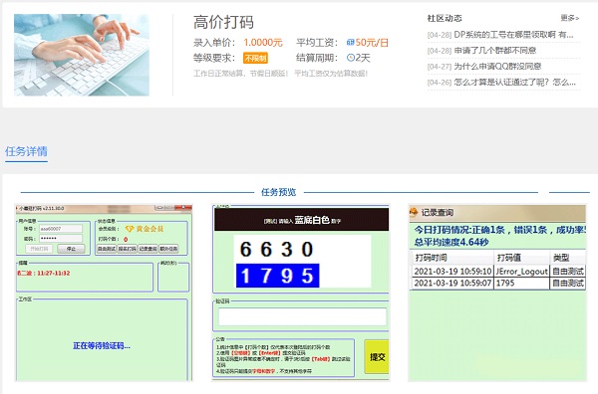Image resolution: width=598 pixels, height=394 pixels.
Task: Click the gold member diamond icon
Action: pyautogui.click(x=130, y=229)
